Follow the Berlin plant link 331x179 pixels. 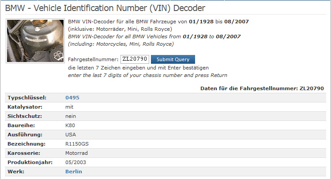click(74, 172)
